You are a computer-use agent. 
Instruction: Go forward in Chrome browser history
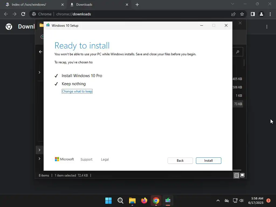15,14
